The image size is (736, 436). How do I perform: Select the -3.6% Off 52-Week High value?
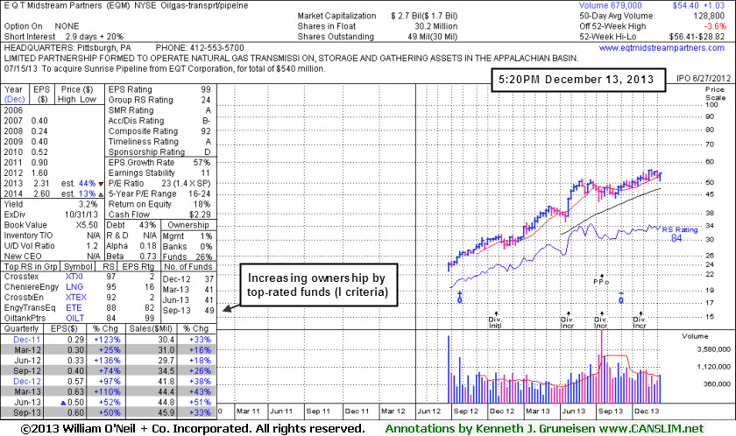(x=715, y=26)
